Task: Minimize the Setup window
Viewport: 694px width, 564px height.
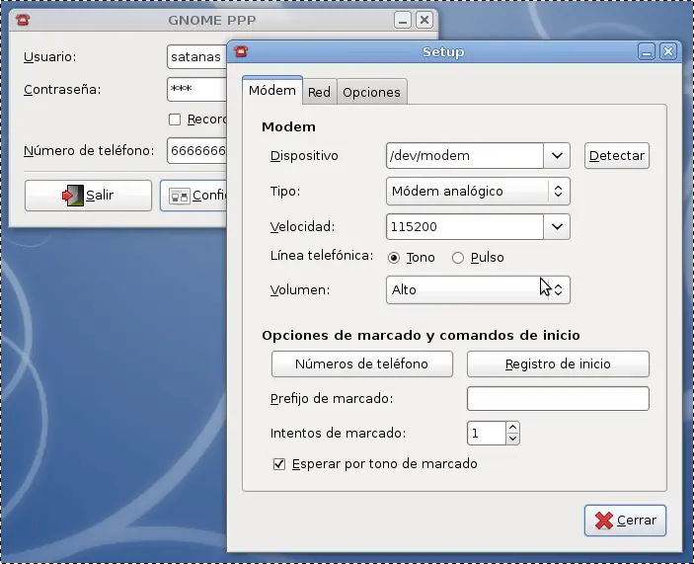Action: point(647,51)
